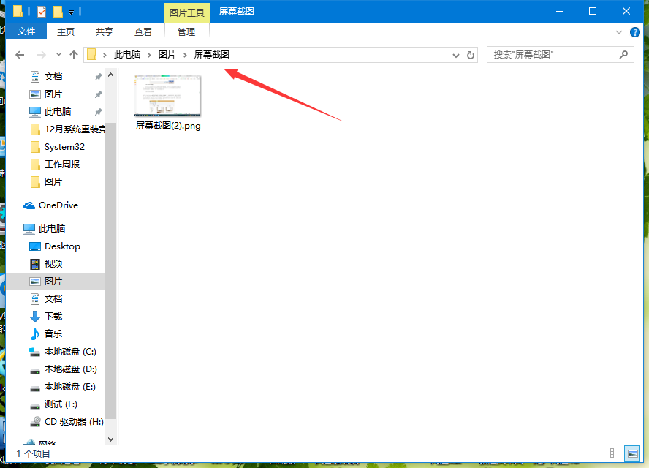Go up one folder level with up arrow

pos(74,55)
